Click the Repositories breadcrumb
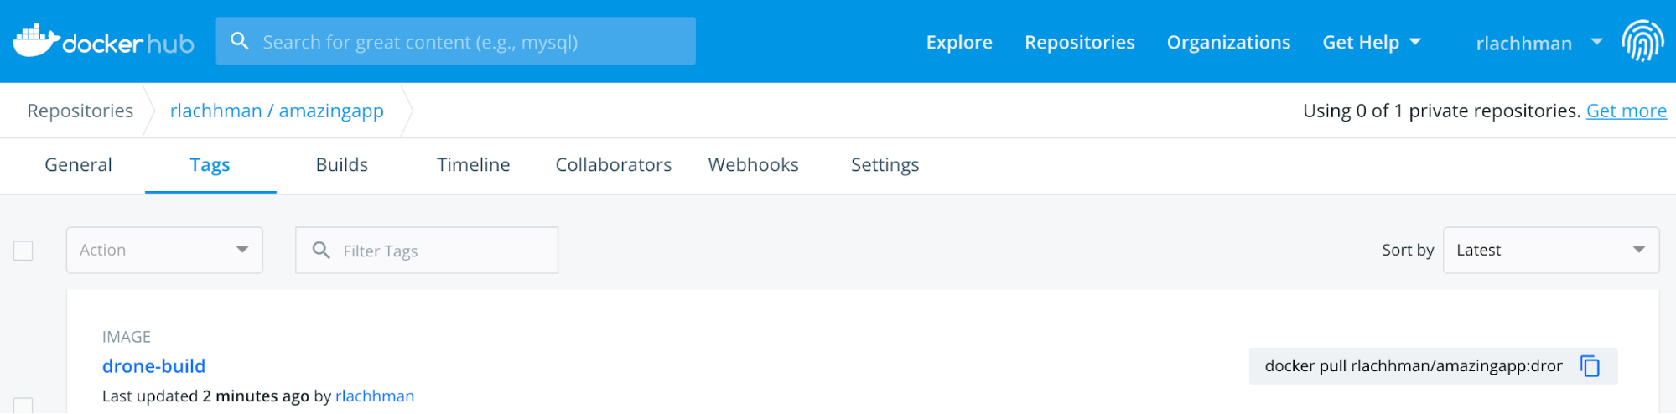Viewport: 1676px width, 414px height. pyautogui.click(x=80, y=111)
